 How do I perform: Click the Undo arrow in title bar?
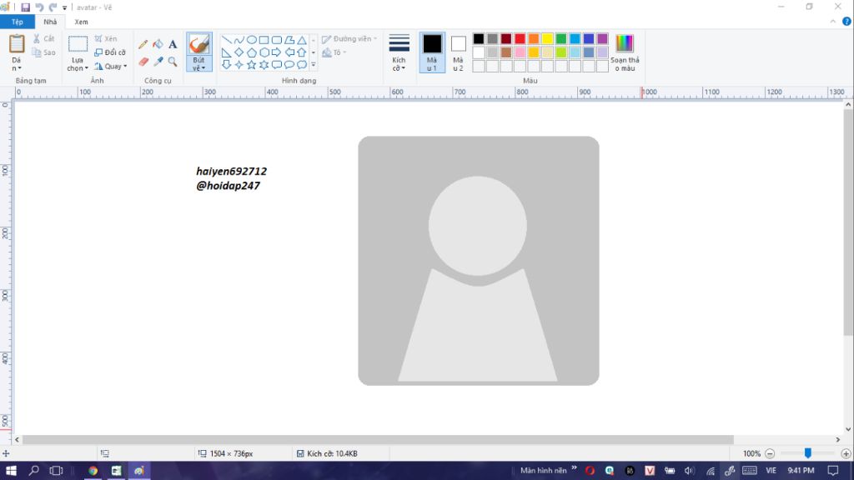point(39,7)
